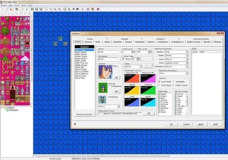Open the yellow Attack parameter curve
The image size is (228, 160).
[132, 90]
